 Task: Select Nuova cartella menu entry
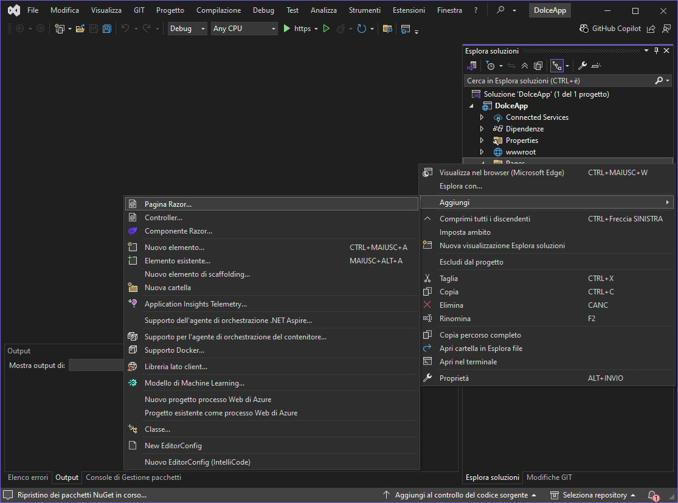[x=272, y=288]
